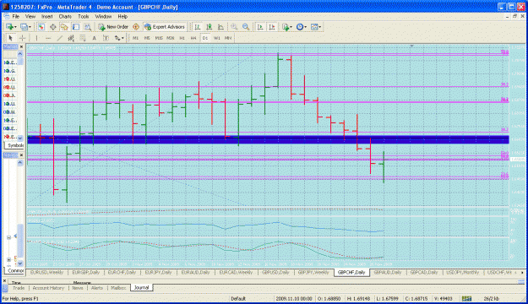Select the Crosshair tool

22,38
